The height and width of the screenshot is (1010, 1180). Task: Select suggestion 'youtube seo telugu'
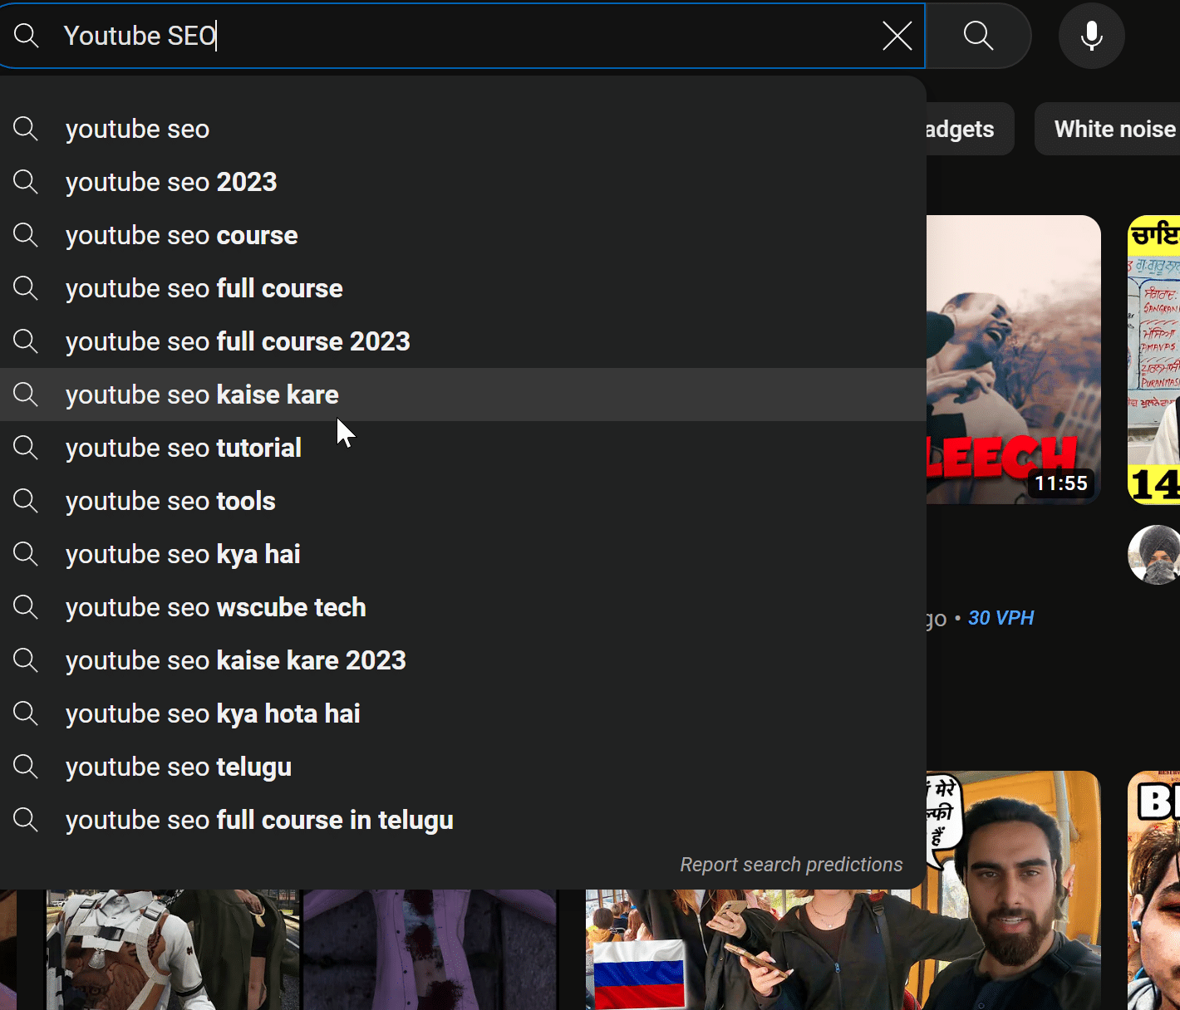pyautogui.click(x=463, y=767)
